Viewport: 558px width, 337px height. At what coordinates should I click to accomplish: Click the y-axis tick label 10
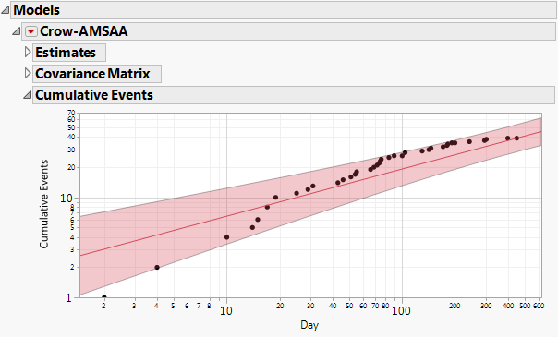click(67, 199)
